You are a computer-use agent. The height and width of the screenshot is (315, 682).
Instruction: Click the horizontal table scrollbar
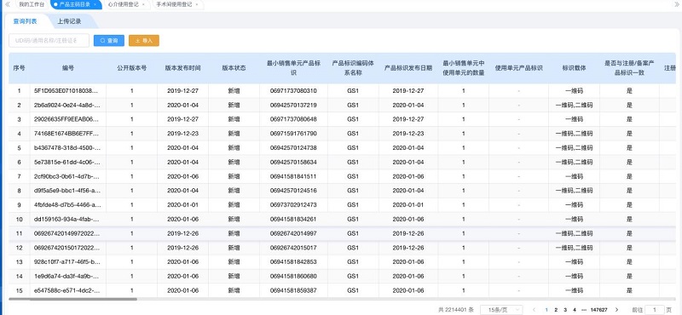point(72,299)
